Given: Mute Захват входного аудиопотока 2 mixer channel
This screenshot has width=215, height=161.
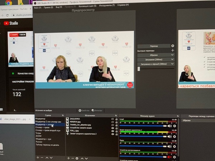Looking at the screenshot, I should [x=169, y=136].
